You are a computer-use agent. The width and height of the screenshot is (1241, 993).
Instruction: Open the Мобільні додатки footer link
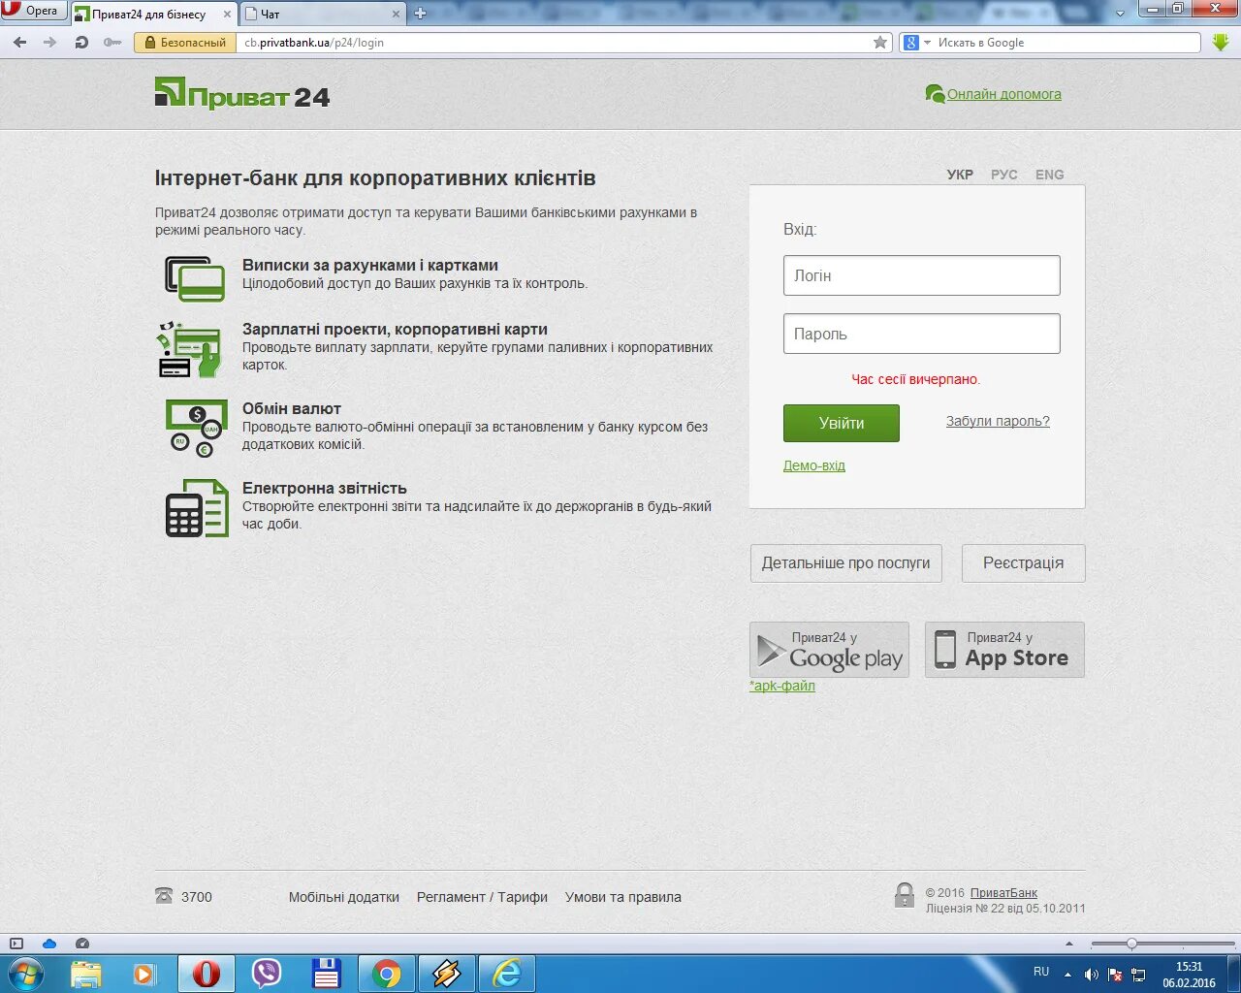[x=344, y=897]
